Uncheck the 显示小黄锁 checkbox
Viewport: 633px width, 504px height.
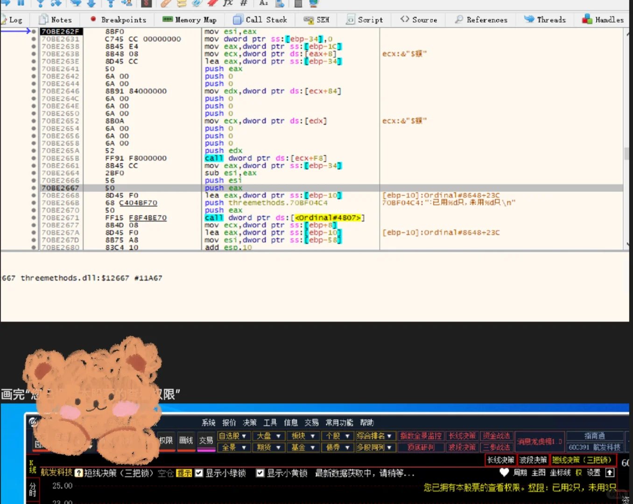click(x=260, y=473)
